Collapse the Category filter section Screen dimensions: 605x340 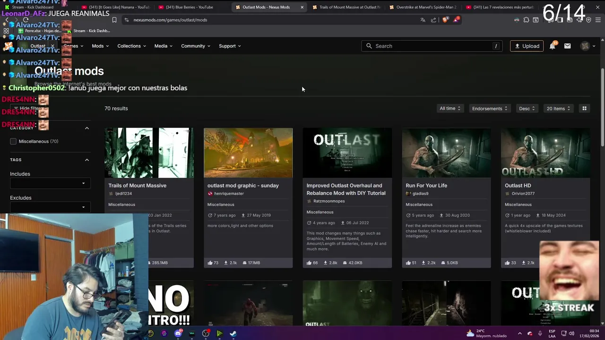(87, 128)
